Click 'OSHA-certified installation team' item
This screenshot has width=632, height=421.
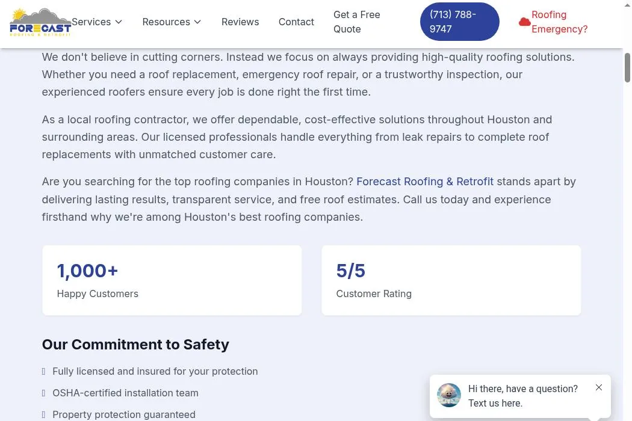pos(125,393)
